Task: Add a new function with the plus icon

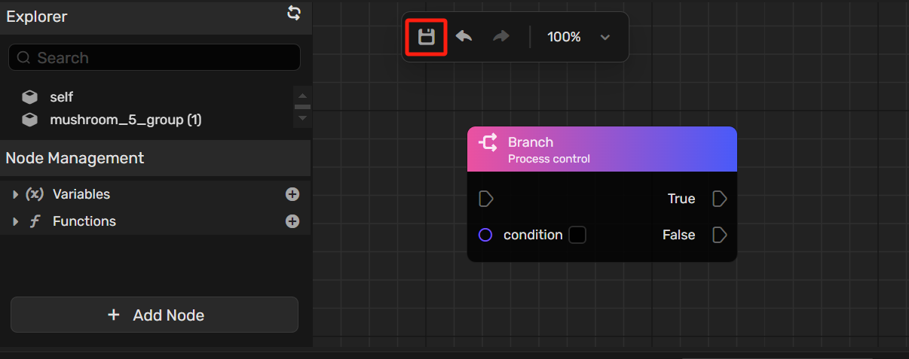Action: (292, 221)
